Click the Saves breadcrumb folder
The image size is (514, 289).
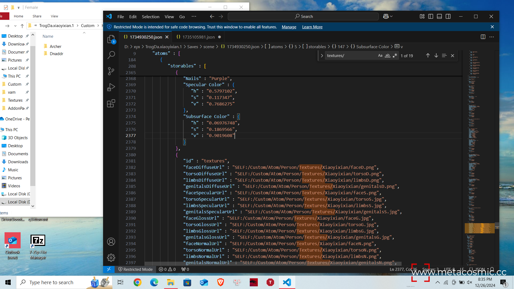192,47
